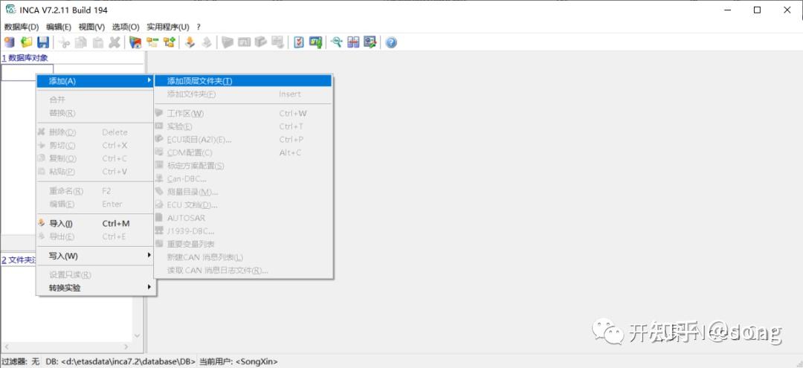Click the greyed export arrow toolbar icon
Screen dimensions: 803x368
click(207, 42)
